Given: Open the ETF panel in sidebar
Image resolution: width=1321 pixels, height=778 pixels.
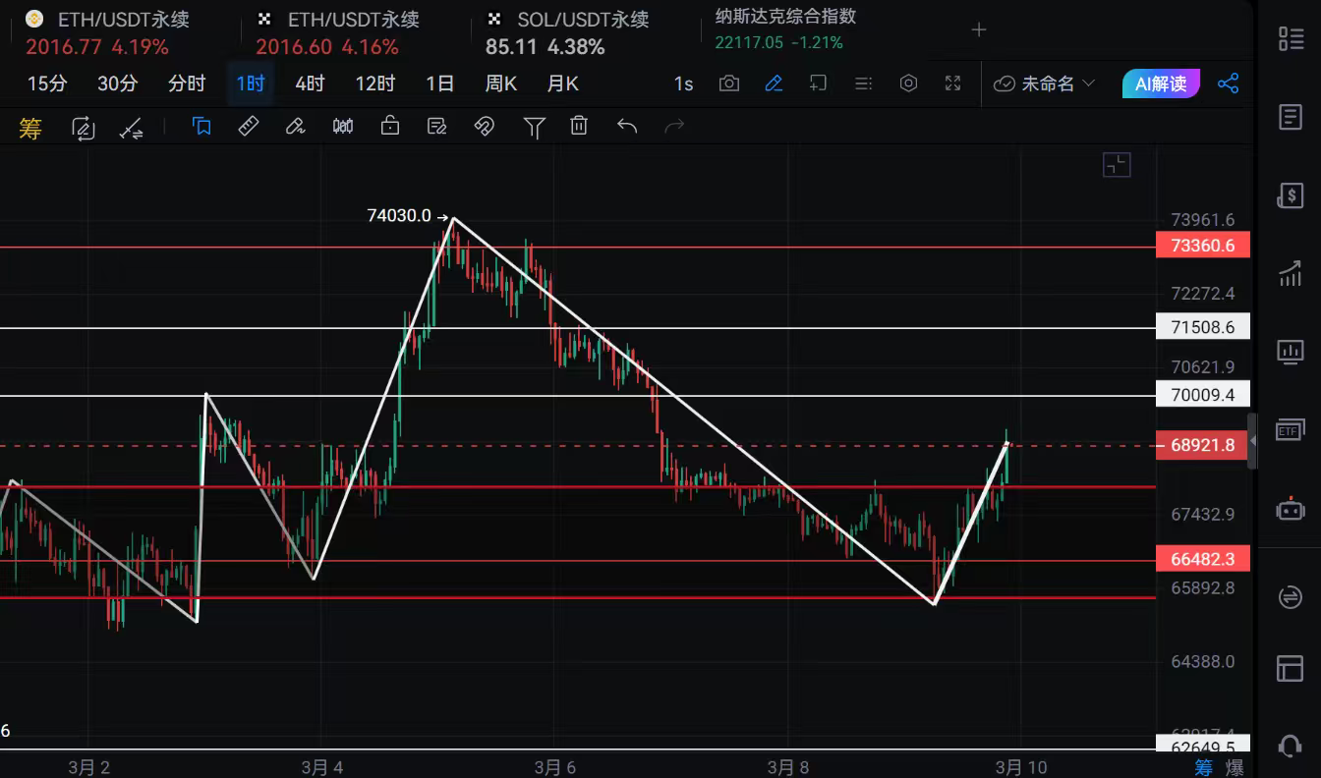Looking at the screenshot, I should 1290,430.
